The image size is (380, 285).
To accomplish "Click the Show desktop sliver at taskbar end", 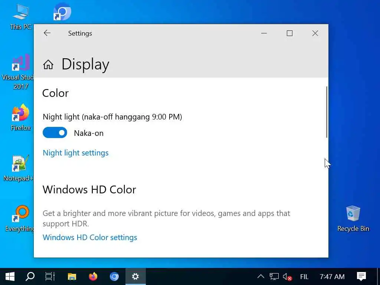I will click(379, 276).
